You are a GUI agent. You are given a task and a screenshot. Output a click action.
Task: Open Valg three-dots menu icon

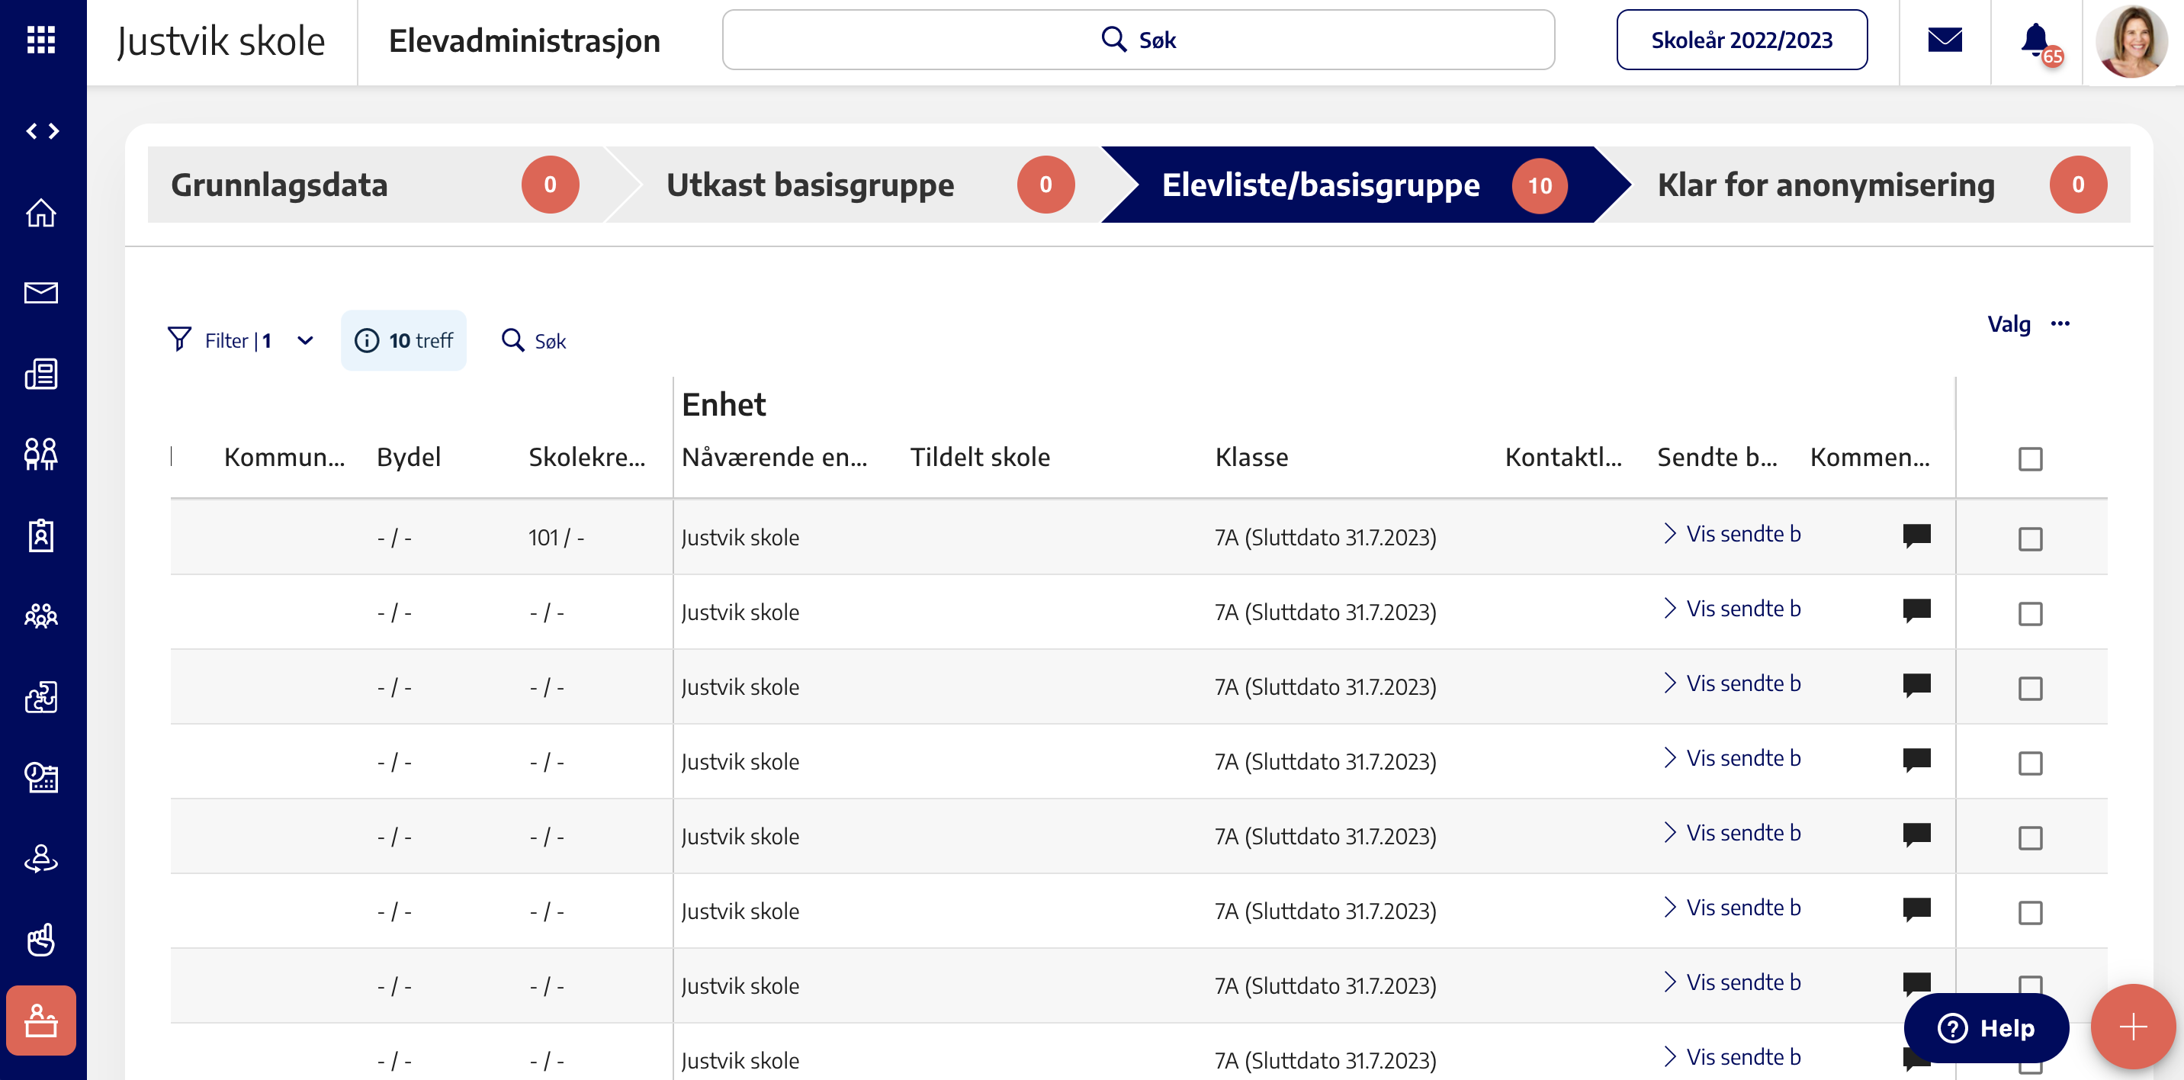pos(2060,324)
